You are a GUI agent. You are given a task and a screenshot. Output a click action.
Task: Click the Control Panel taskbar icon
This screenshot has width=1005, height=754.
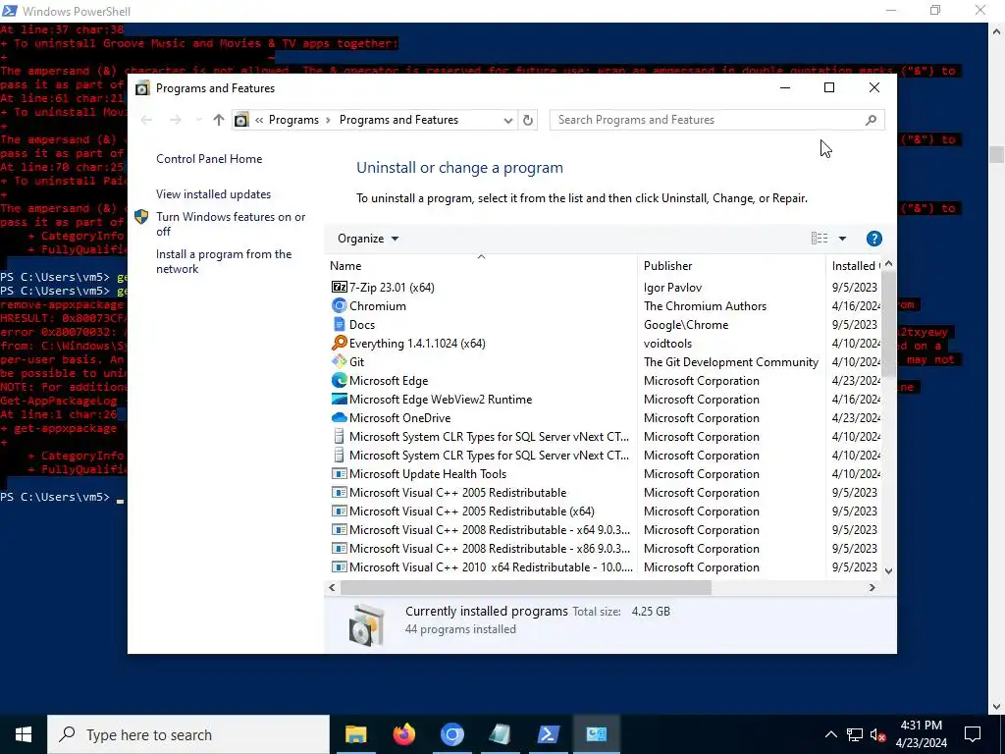point(596,734)
